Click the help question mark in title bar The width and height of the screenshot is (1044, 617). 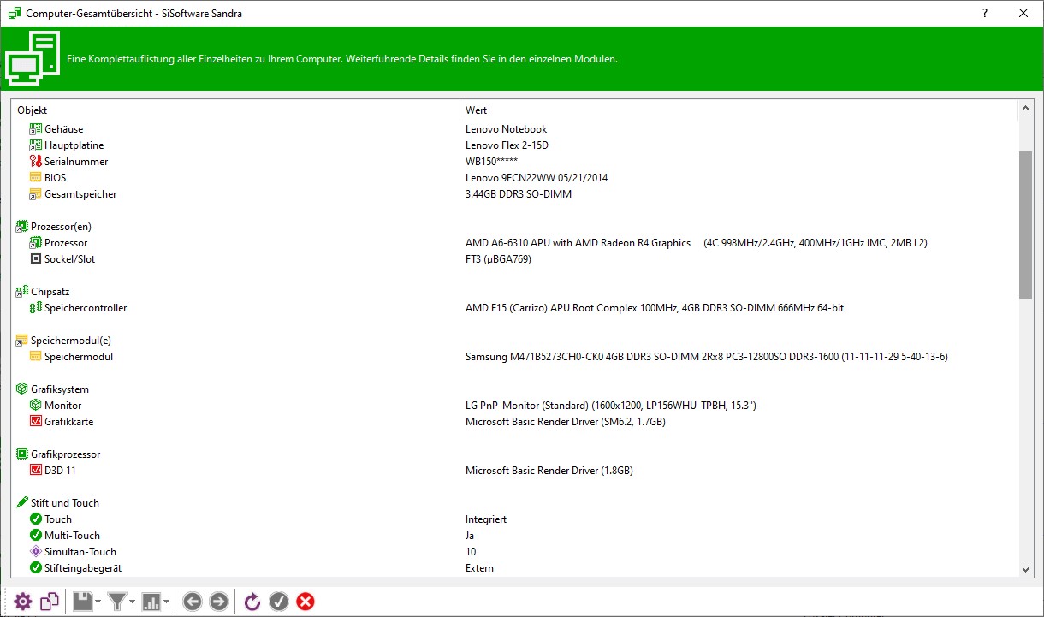coord(985,13)
